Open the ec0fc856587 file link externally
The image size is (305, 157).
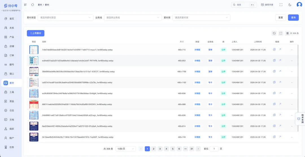click(280, 93)
